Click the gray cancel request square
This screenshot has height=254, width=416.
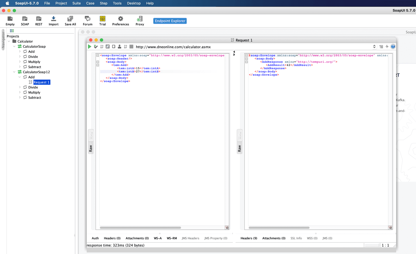pyautogui.click(x=131, y=47)
